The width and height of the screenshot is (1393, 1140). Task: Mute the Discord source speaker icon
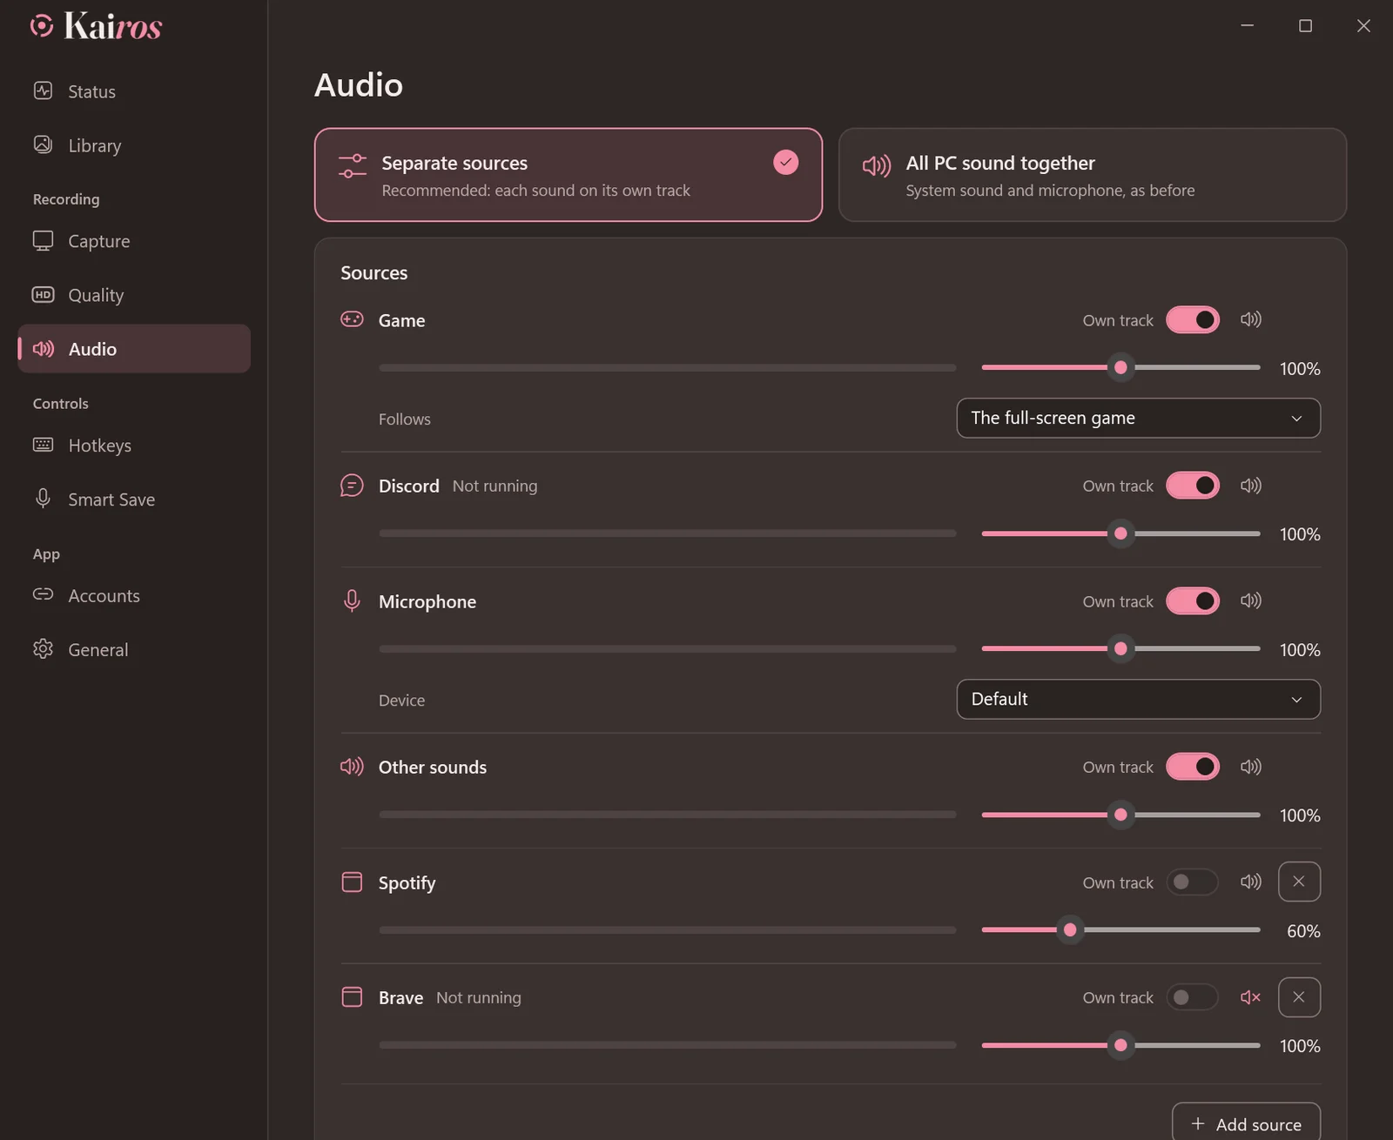1251,486
